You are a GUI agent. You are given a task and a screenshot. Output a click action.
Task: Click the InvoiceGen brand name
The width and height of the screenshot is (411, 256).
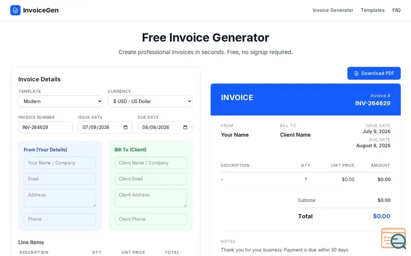point(41,10)
